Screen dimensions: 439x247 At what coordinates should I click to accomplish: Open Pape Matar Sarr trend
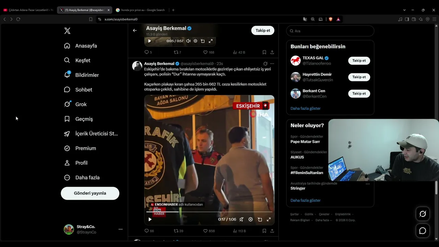pyautogui.click(x=305, y=142)
